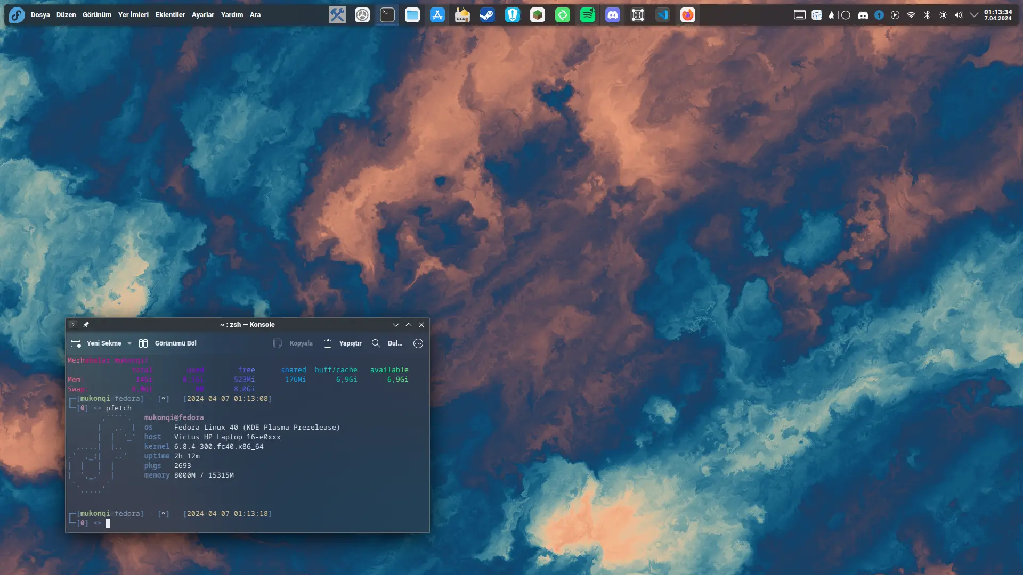
Task: Click the Konsole terminal icon in dock
Action: pos(387,15)
